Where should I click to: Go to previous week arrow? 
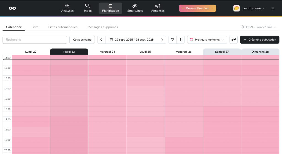(101, 40)
